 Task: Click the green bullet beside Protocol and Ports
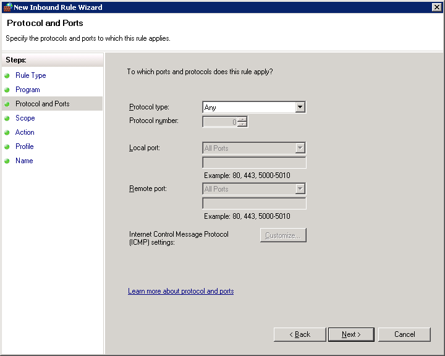(7, 104)
